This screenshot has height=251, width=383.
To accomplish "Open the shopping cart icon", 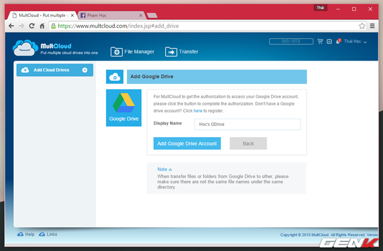I will pos(320,41).
